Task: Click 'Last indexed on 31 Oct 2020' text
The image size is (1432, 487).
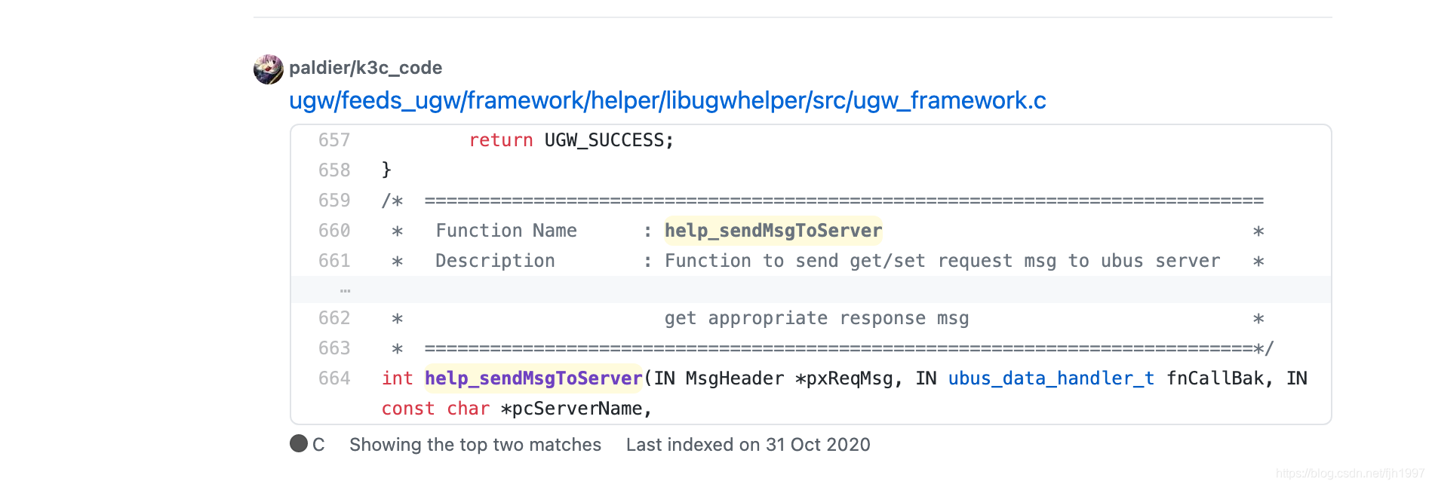Action: pos(748,445)
